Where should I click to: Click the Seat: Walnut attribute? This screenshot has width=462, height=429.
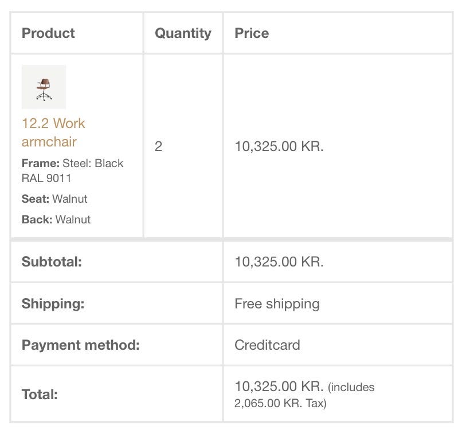tap(54, 199)
